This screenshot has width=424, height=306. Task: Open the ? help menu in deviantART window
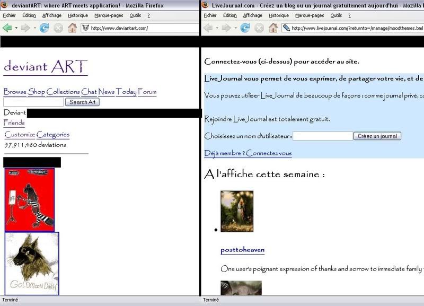[x=148, y=15]
